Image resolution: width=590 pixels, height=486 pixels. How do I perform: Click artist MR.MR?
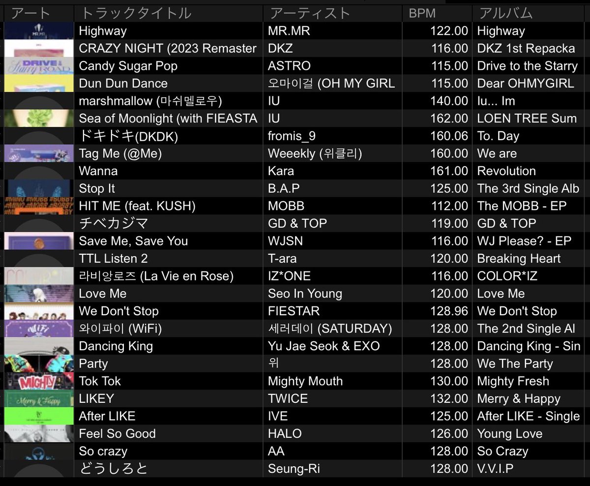point(289,31)
